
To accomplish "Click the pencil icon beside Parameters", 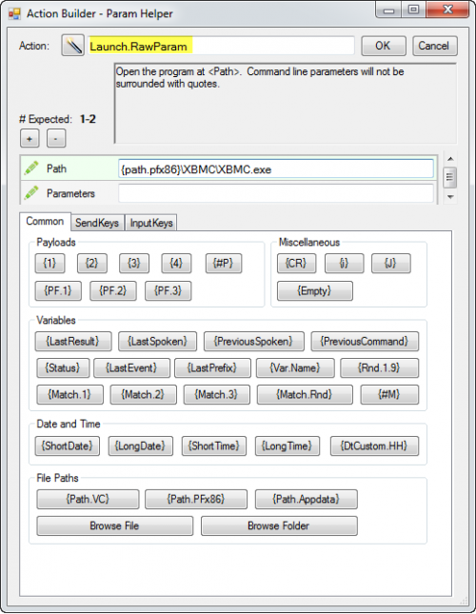I will (x=31, y=192).
